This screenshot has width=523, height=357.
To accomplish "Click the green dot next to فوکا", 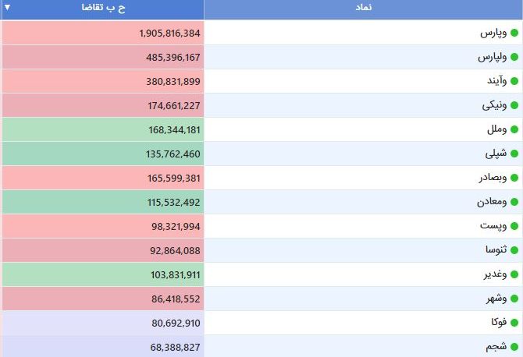I will [x=514, y=323].
